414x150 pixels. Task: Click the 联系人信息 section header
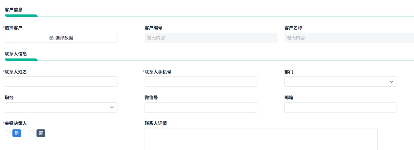coord(16,54)
